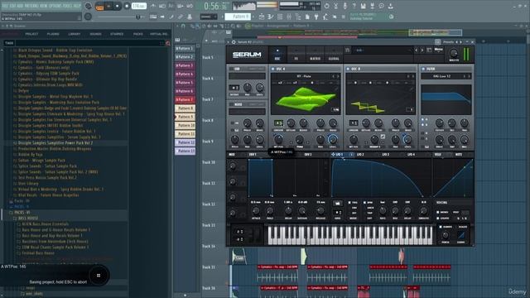Open Serum FX tab
The height and width of the screenshot is (298, 530).
tap(296, 55)
